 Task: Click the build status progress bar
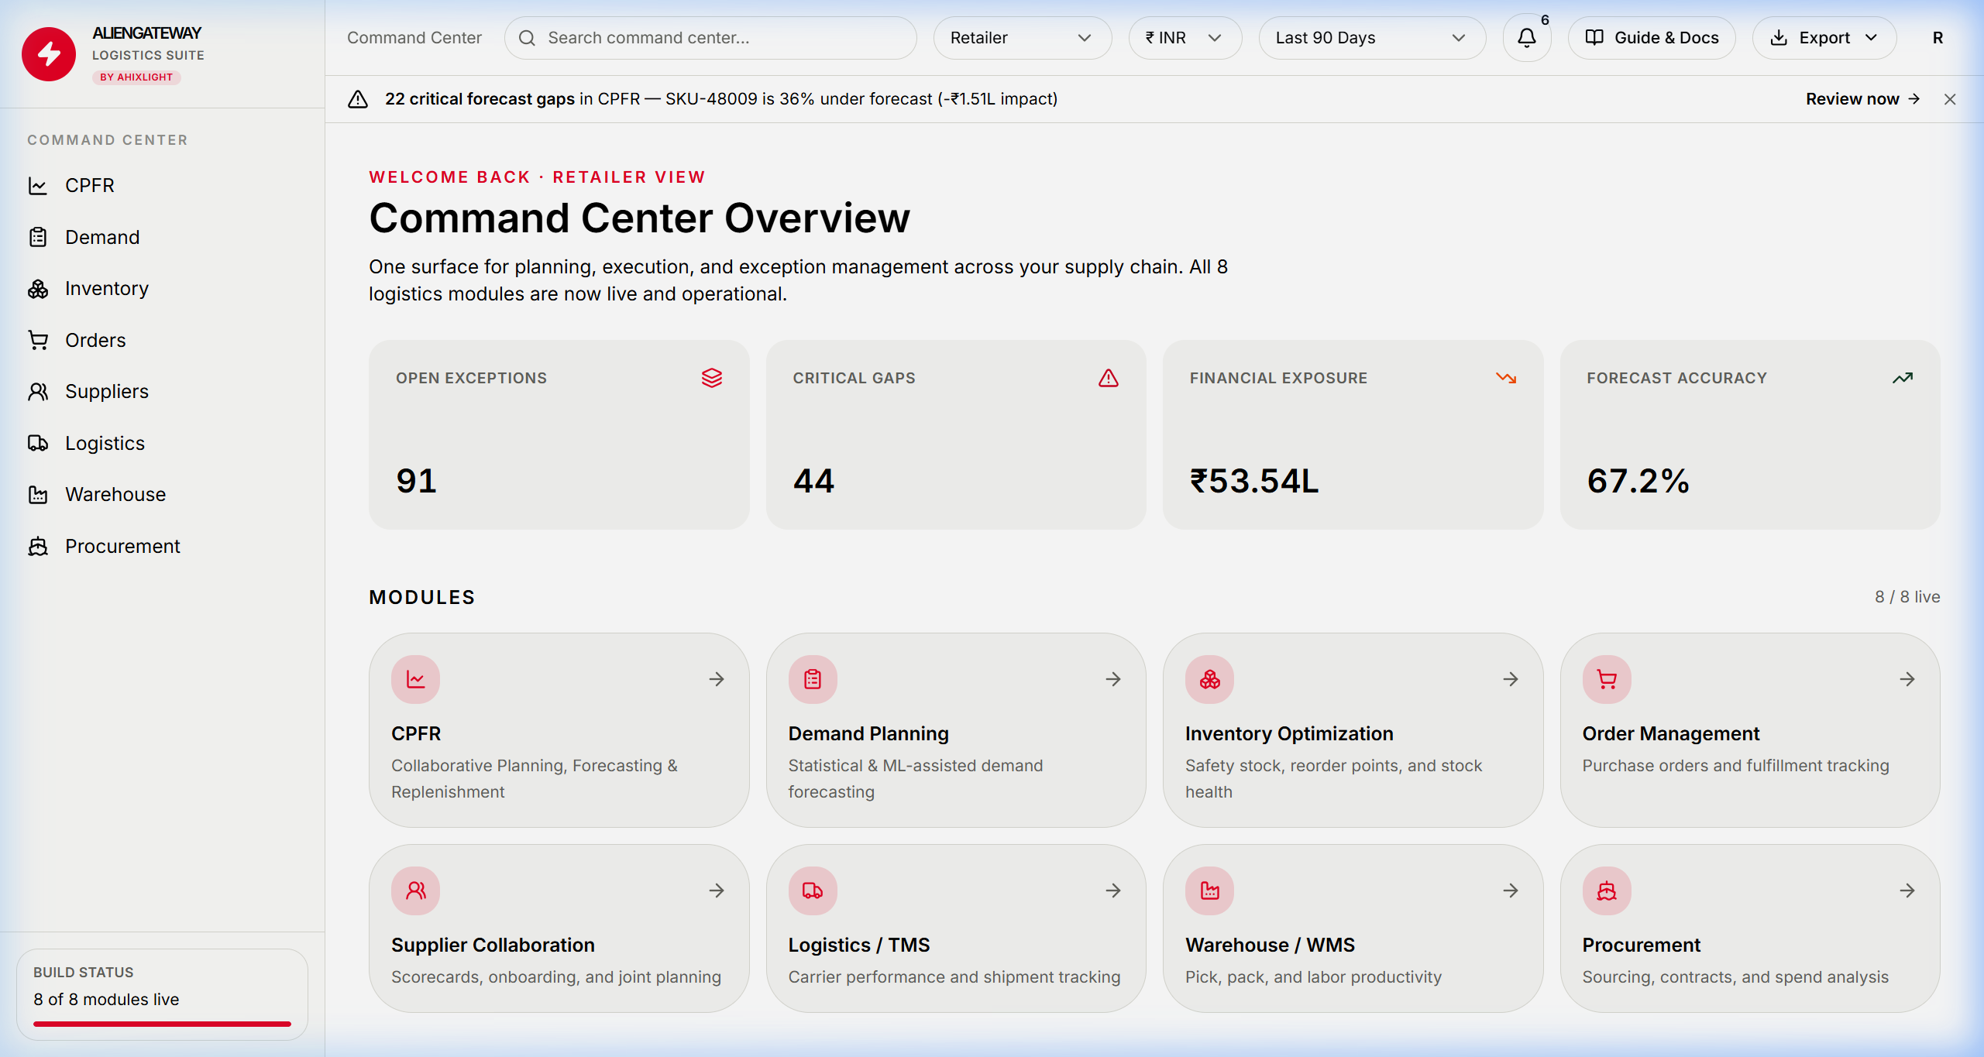point(162,1024)
